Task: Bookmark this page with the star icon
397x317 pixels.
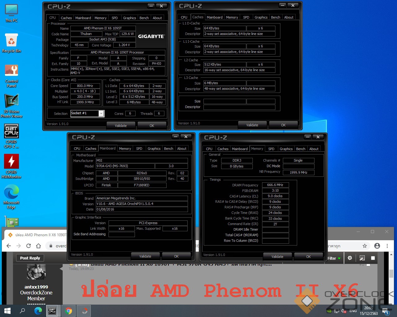Action: (365, 246)
